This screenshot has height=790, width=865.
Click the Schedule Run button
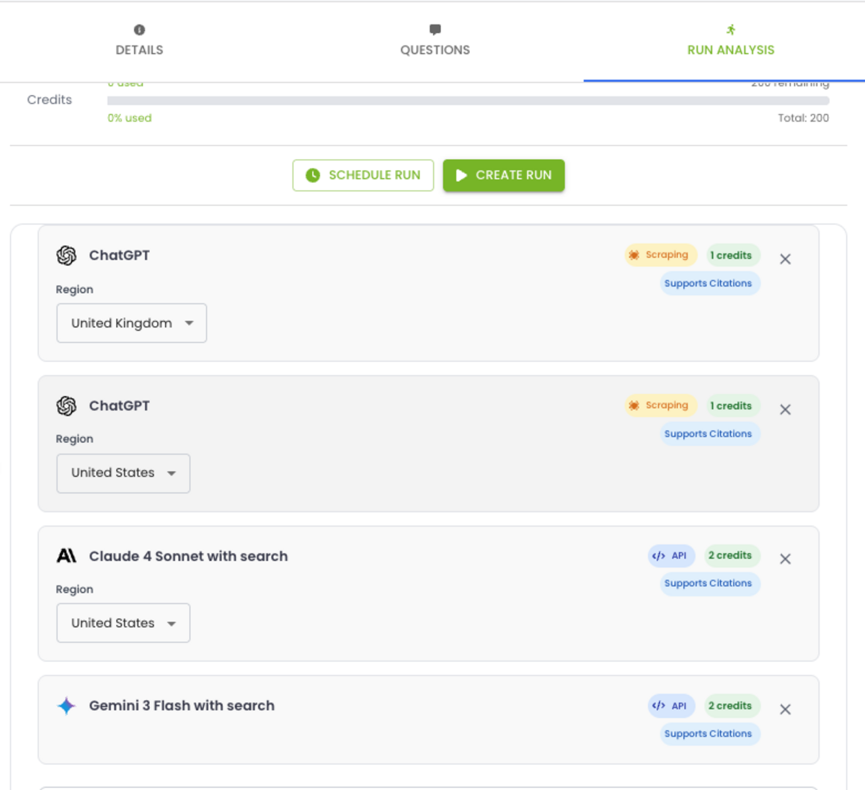363,175
